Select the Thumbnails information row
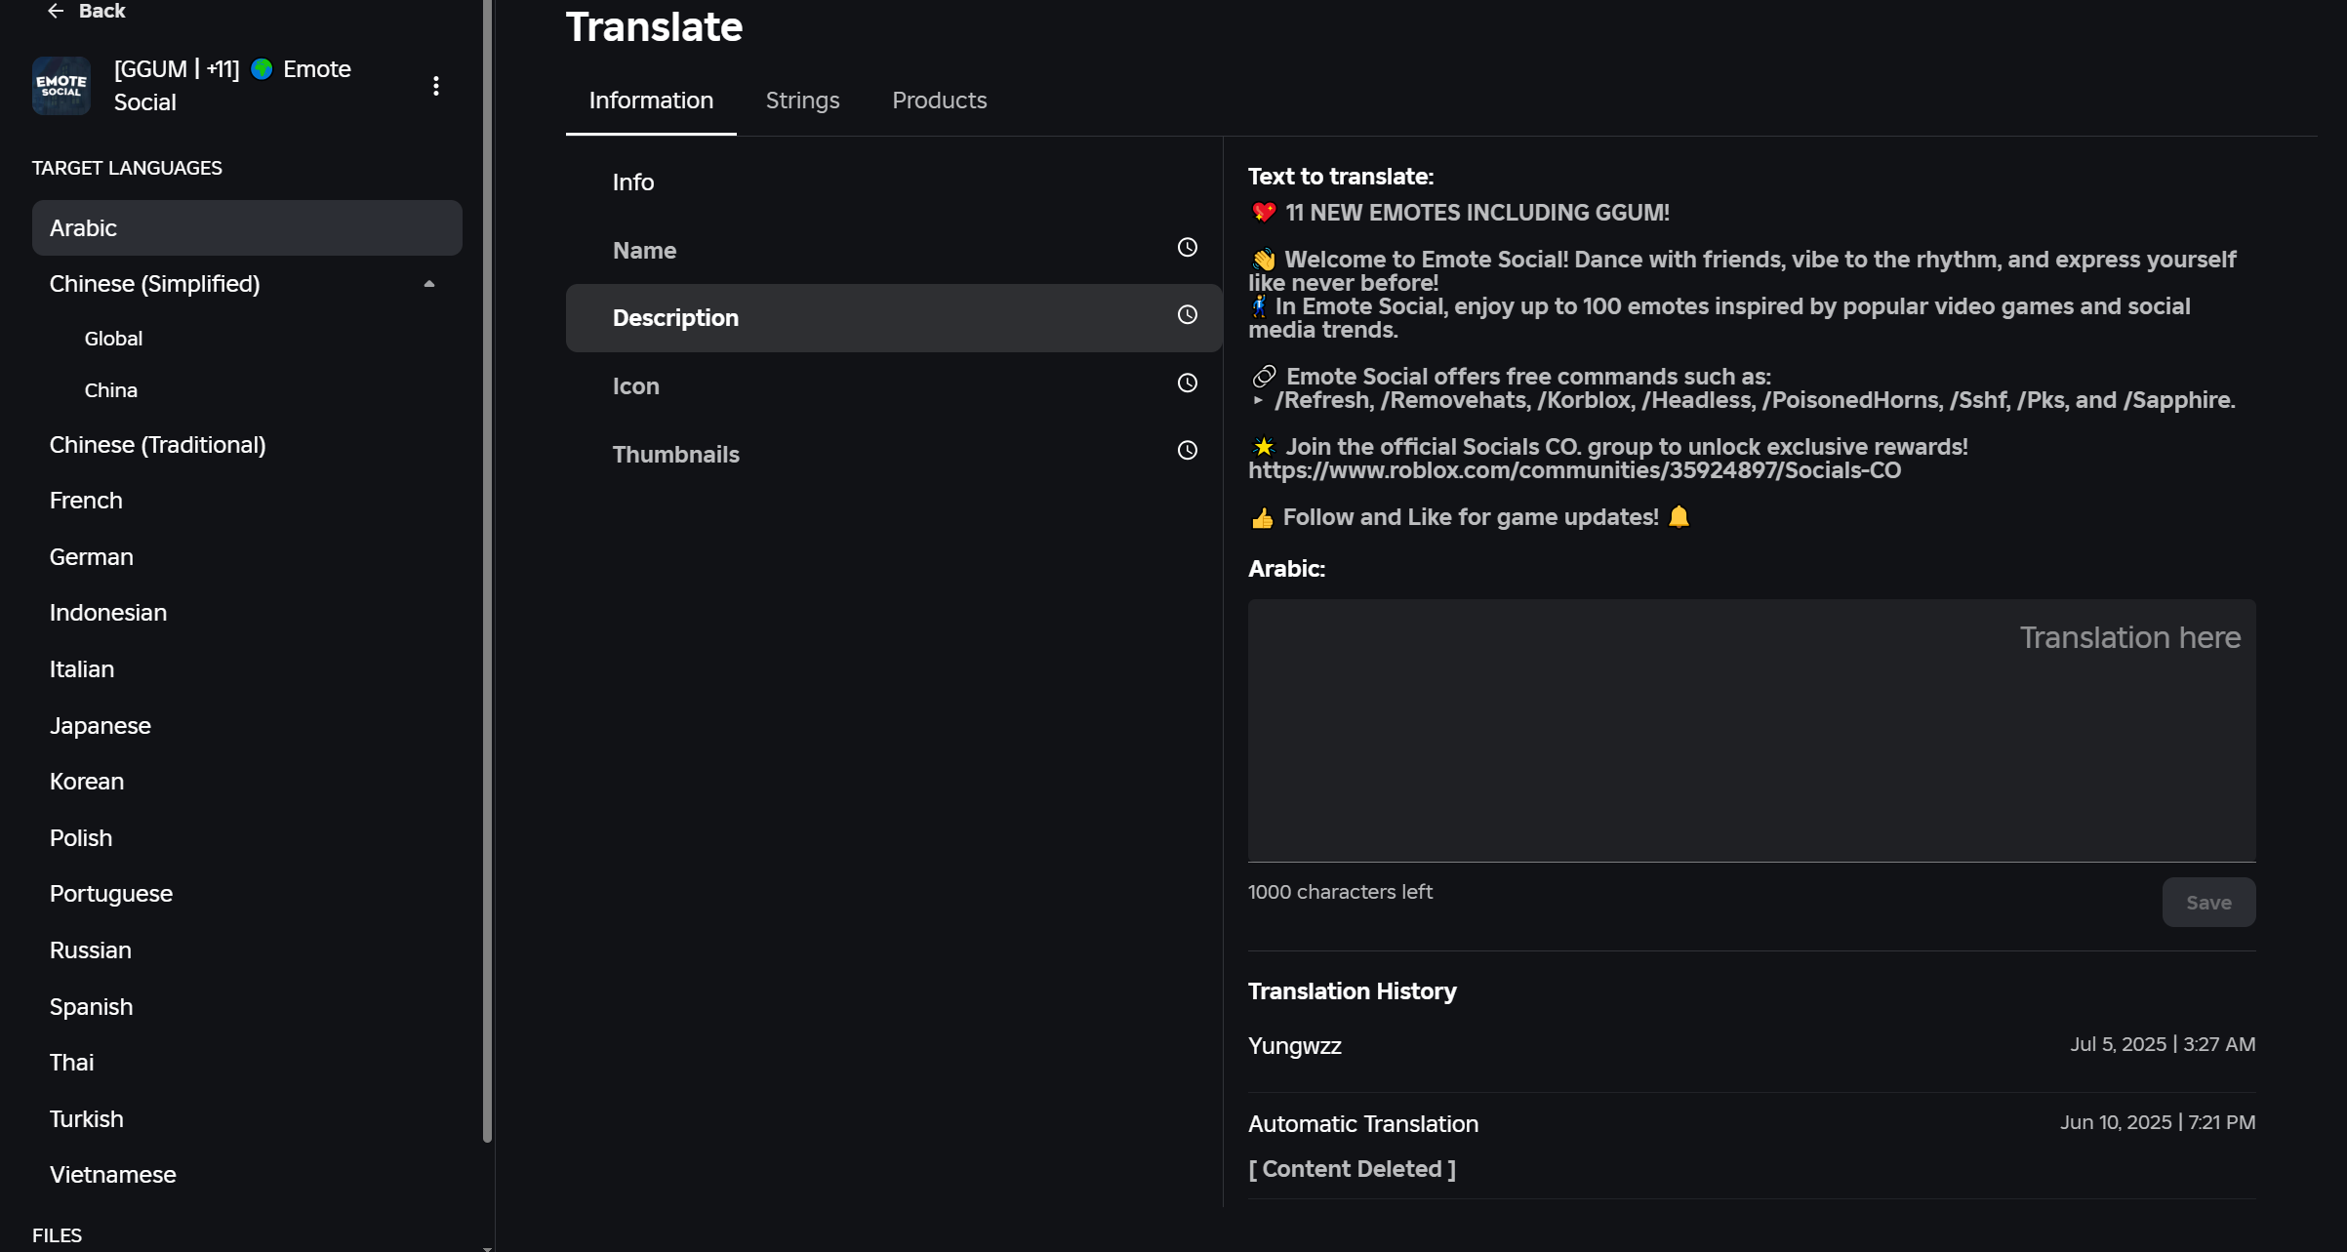This screenshot has width=2347, height=1252. click(x=675, y=455)
